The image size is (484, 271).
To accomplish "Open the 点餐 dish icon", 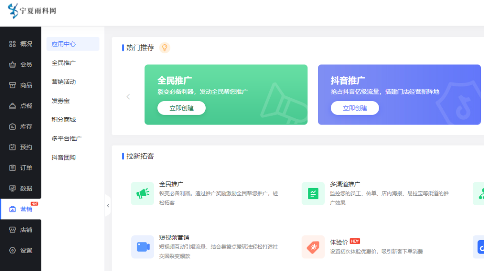I will tap(13, 106).
